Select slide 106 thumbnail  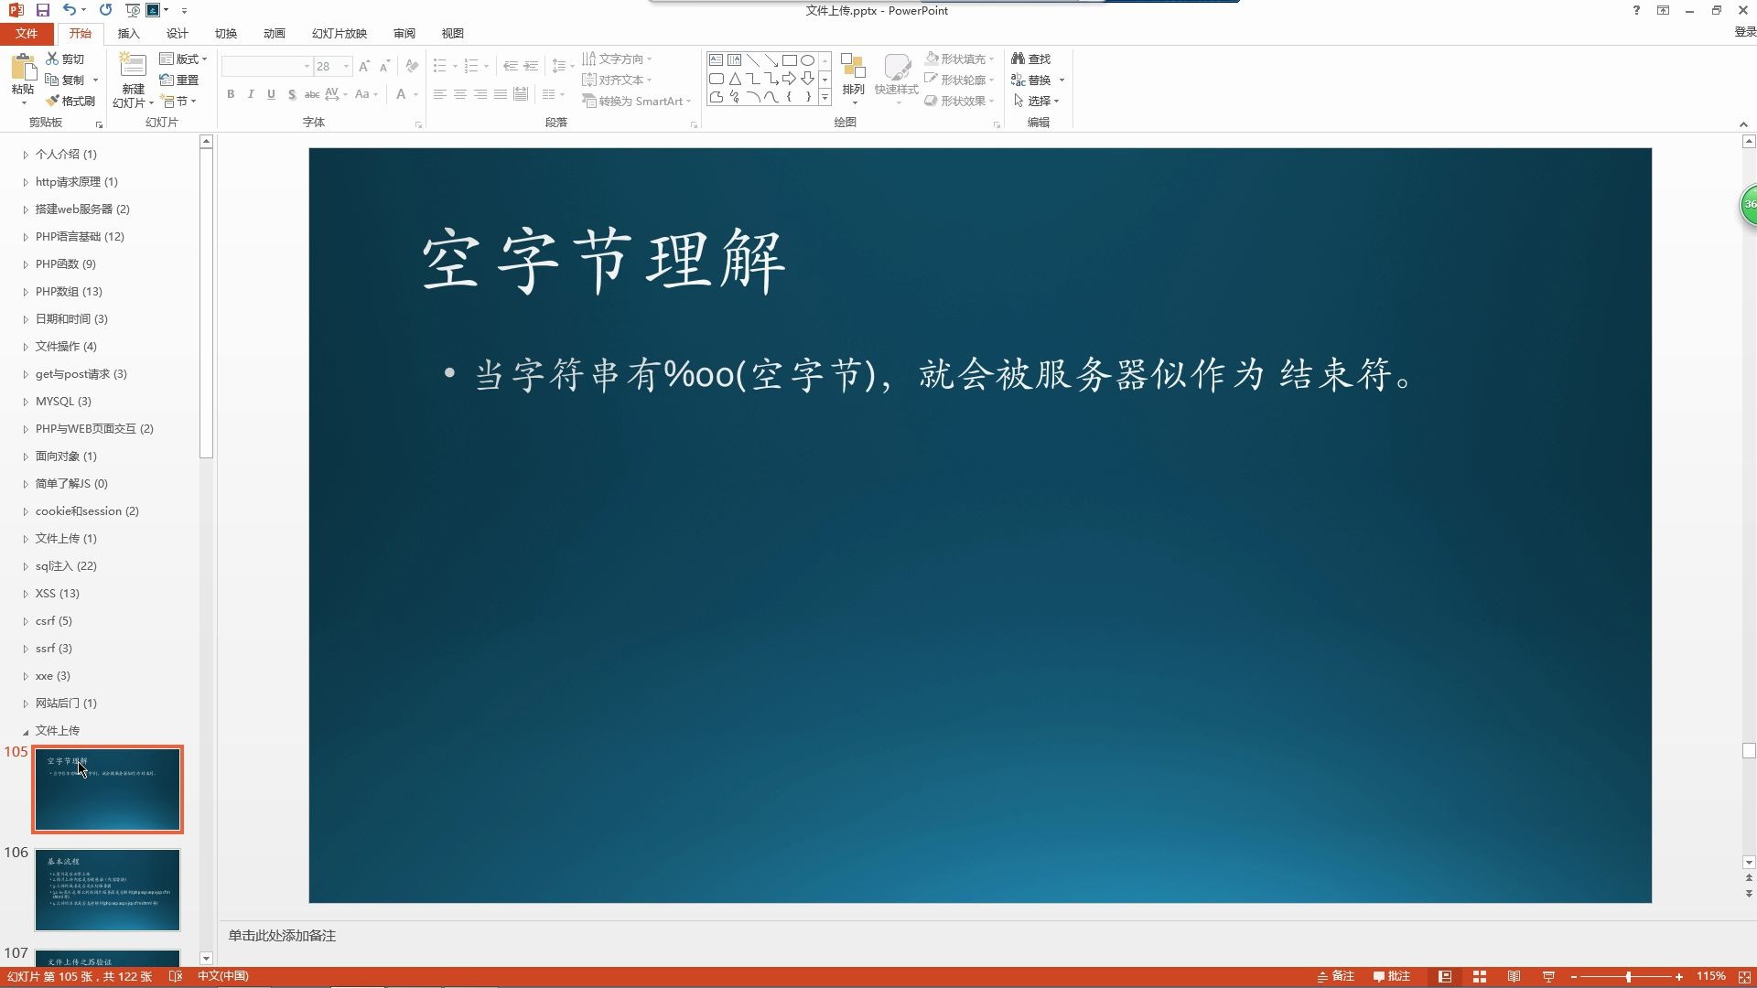107,888
